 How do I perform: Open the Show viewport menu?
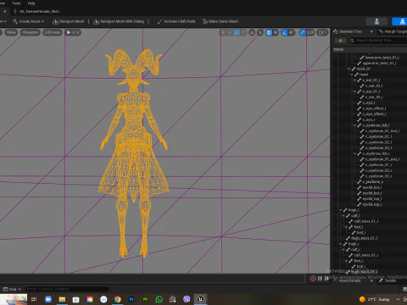[11, 32]
